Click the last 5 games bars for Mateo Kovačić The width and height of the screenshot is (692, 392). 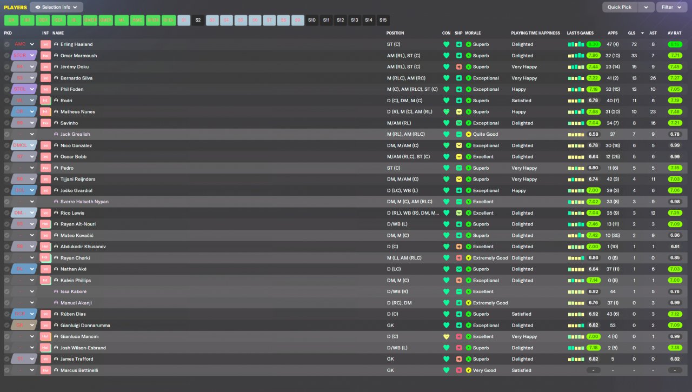[x=576, y=235]
